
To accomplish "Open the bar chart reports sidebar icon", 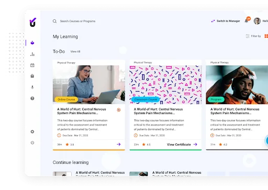I will (32, 54).
